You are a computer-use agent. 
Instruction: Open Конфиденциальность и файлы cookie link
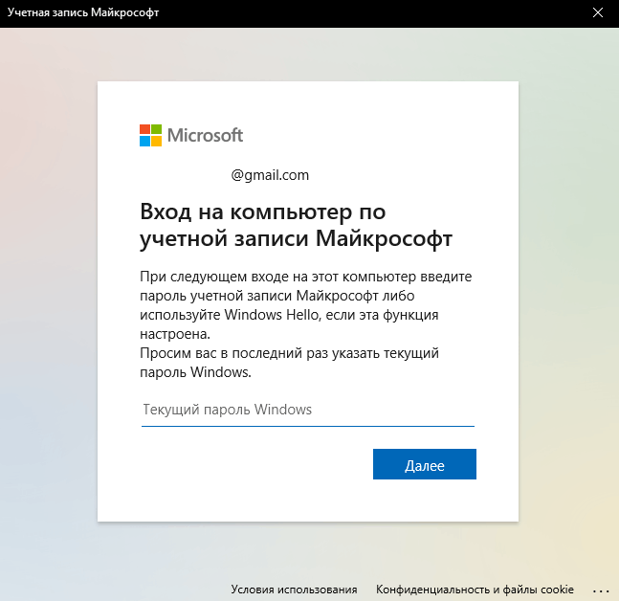coord(475,590)
